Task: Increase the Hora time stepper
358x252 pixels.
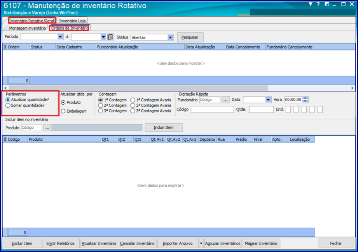Action: pyautogui.click(x=305, y=98)
